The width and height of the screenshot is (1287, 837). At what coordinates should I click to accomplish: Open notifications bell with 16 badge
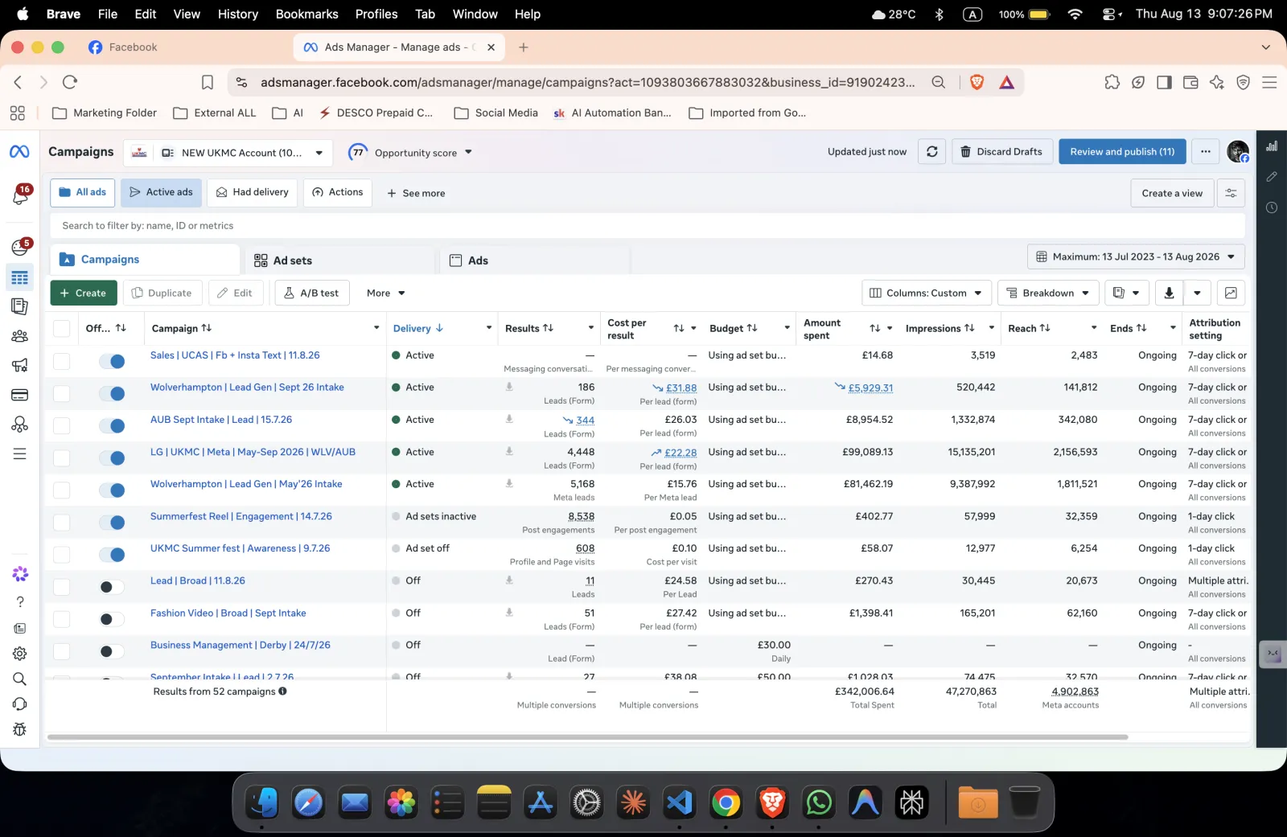tap(20, 195)
